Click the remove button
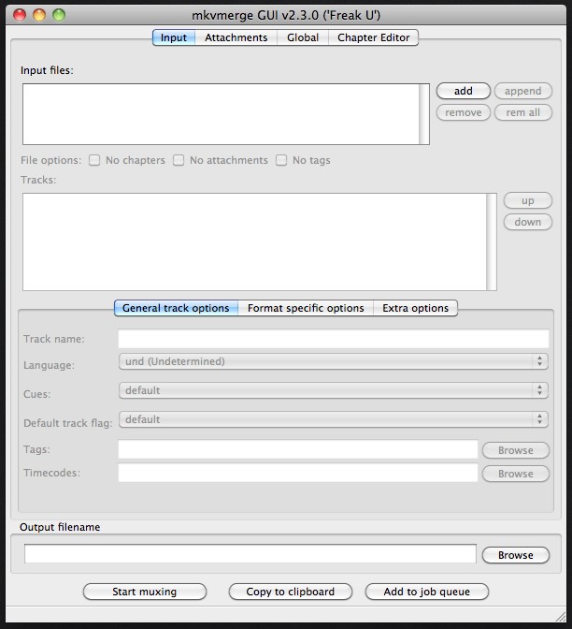Viewport: 572px width, 629px height. pyautogui.click(x=463, y=112)
